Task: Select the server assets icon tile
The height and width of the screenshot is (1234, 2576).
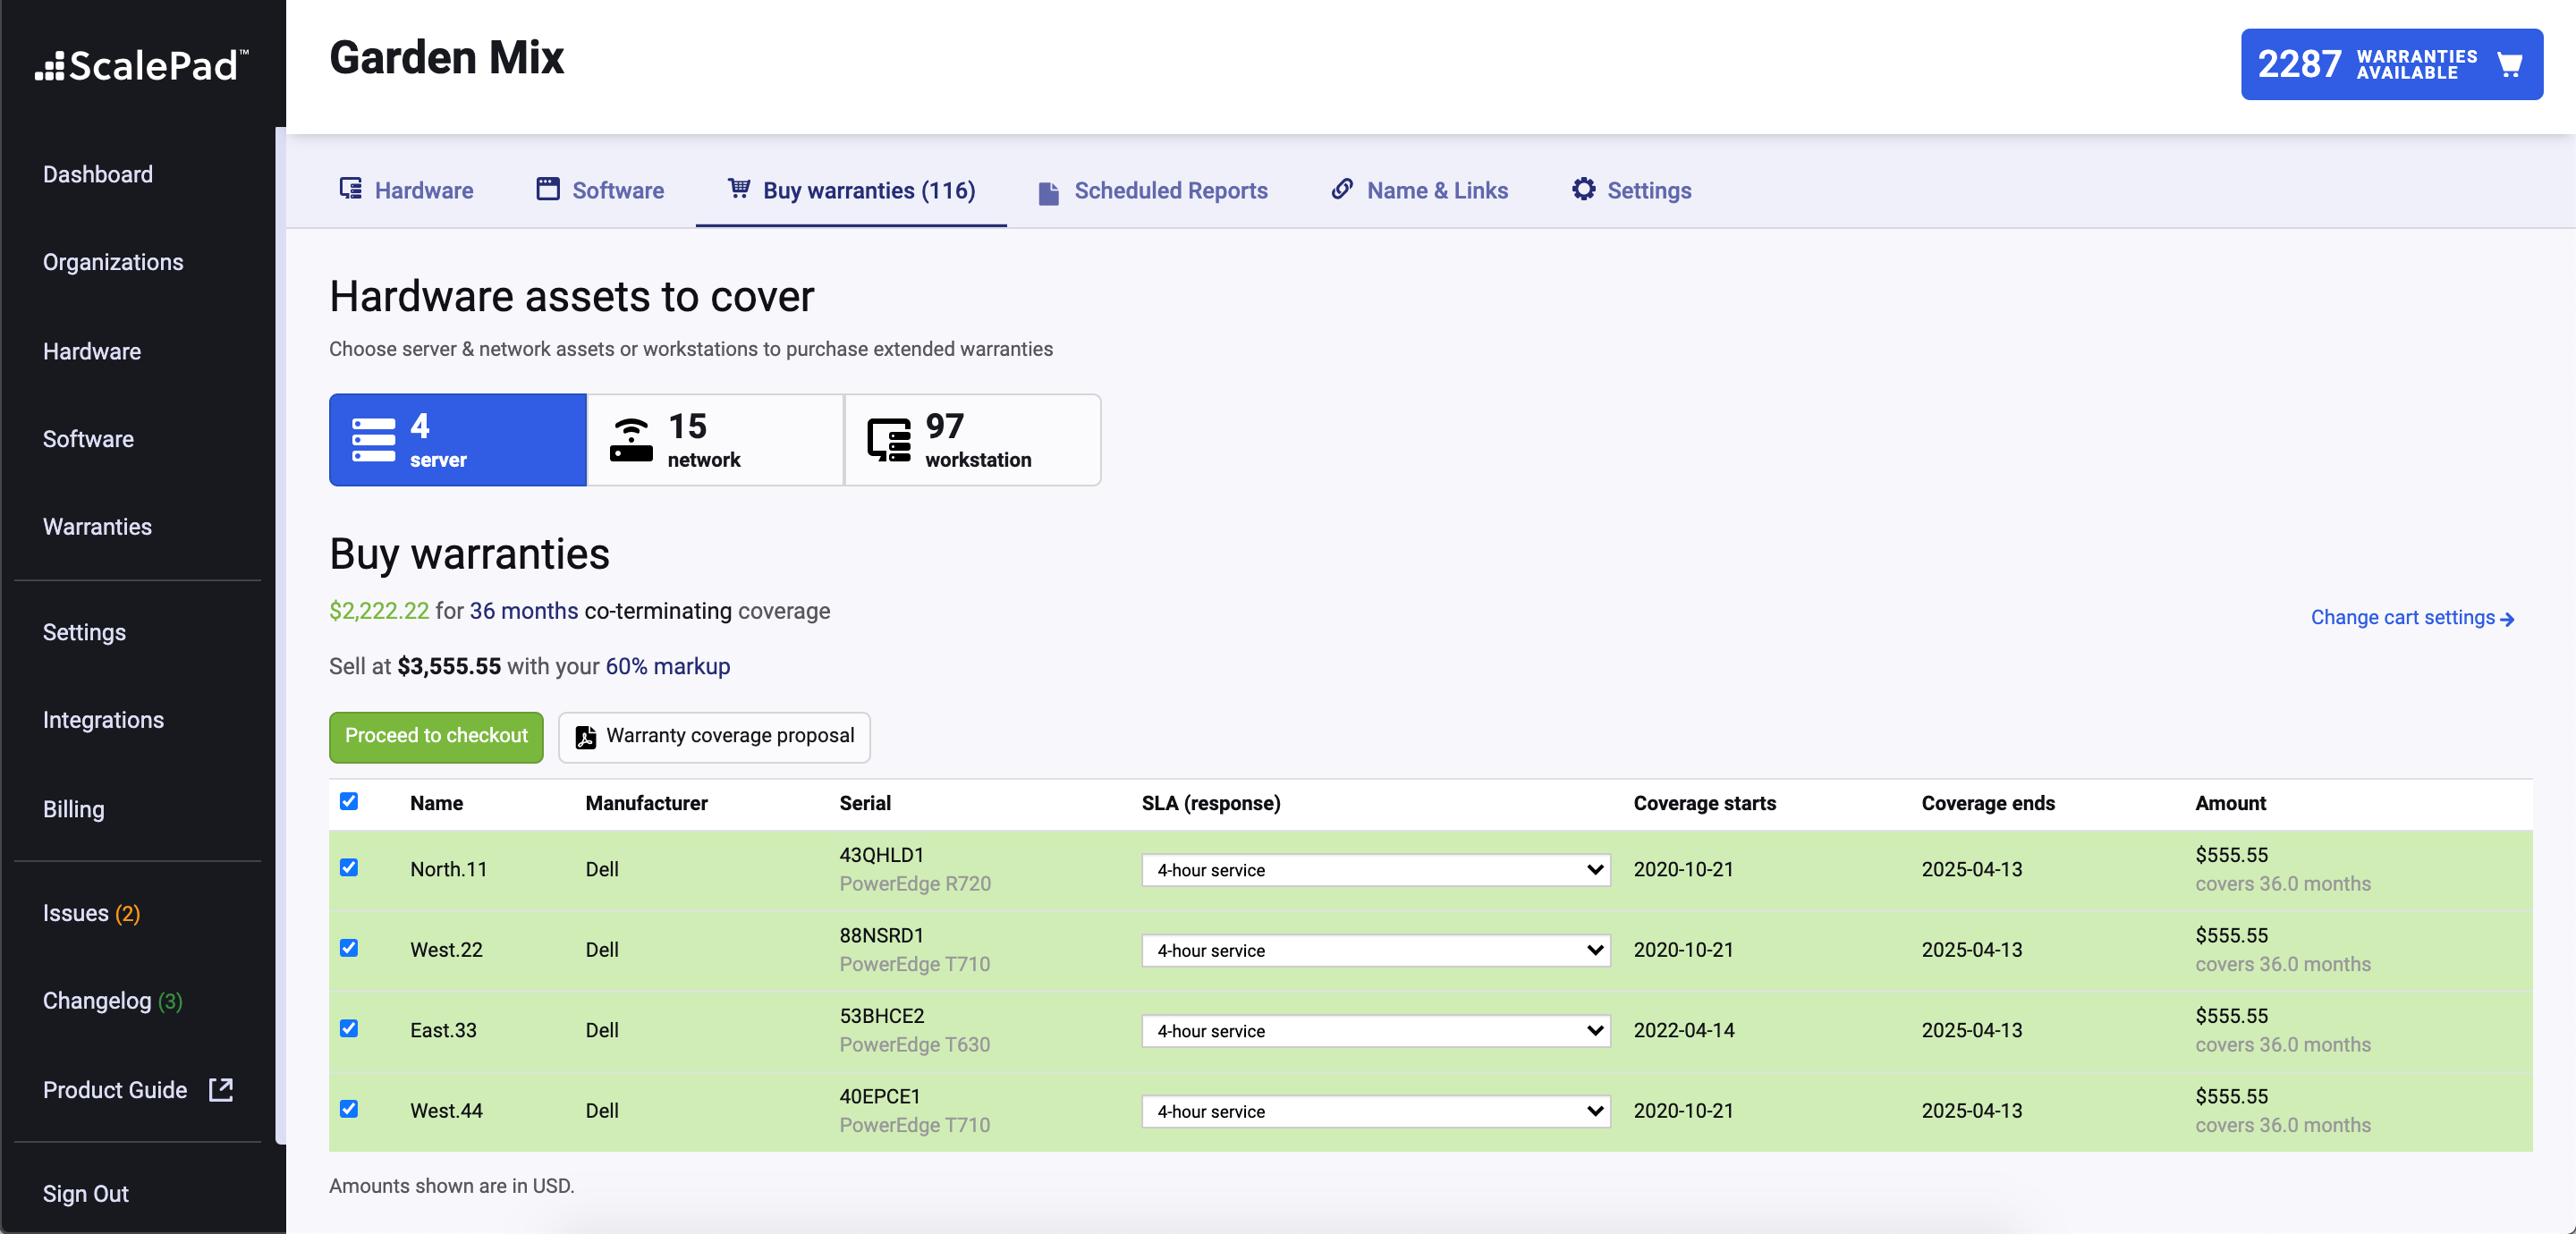Action: [x=373, y=440]
